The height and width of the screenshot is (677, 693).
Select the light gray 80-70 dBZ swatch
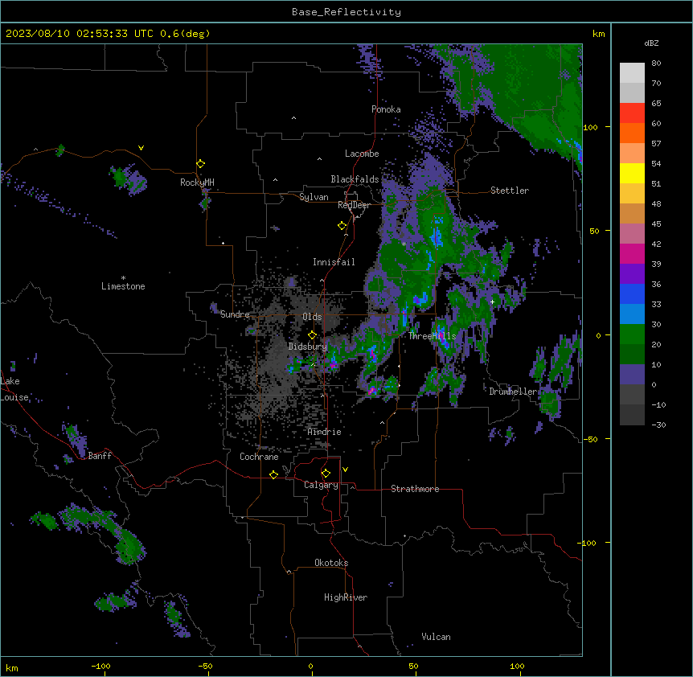pos(632,73)
